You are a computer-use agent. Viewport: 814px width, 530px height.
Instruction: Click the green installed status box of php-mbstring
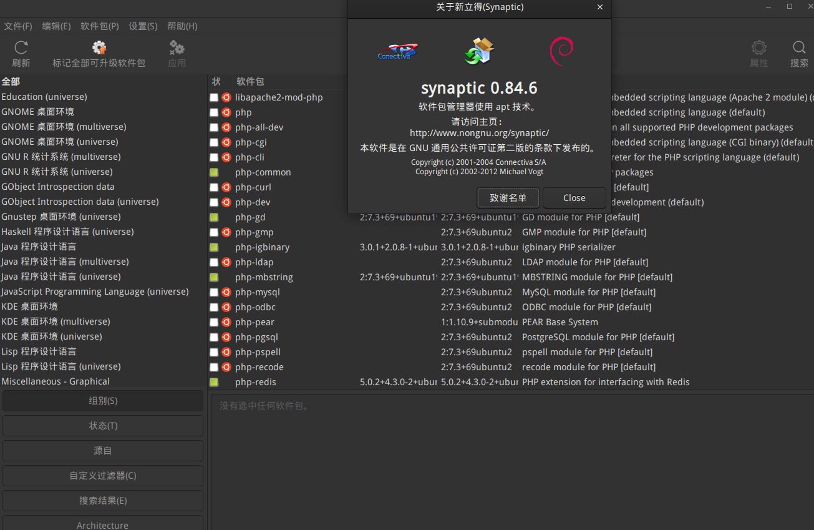tap(214, 277)
